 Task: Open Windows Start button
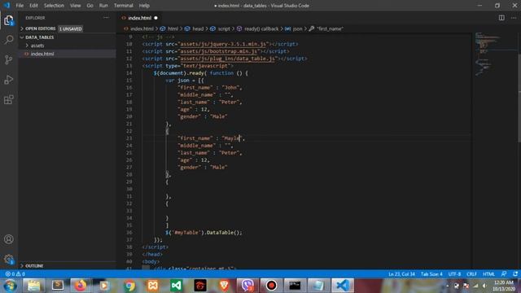10,286
